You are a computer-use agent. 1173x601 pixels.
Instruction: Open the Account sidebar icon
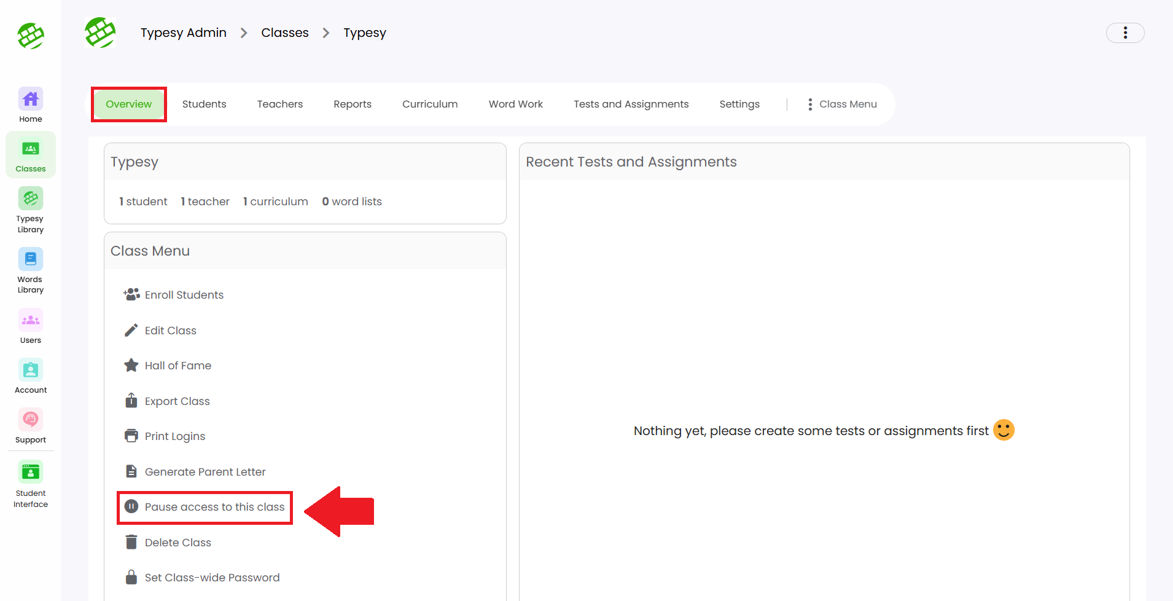[x=30, y=376]
